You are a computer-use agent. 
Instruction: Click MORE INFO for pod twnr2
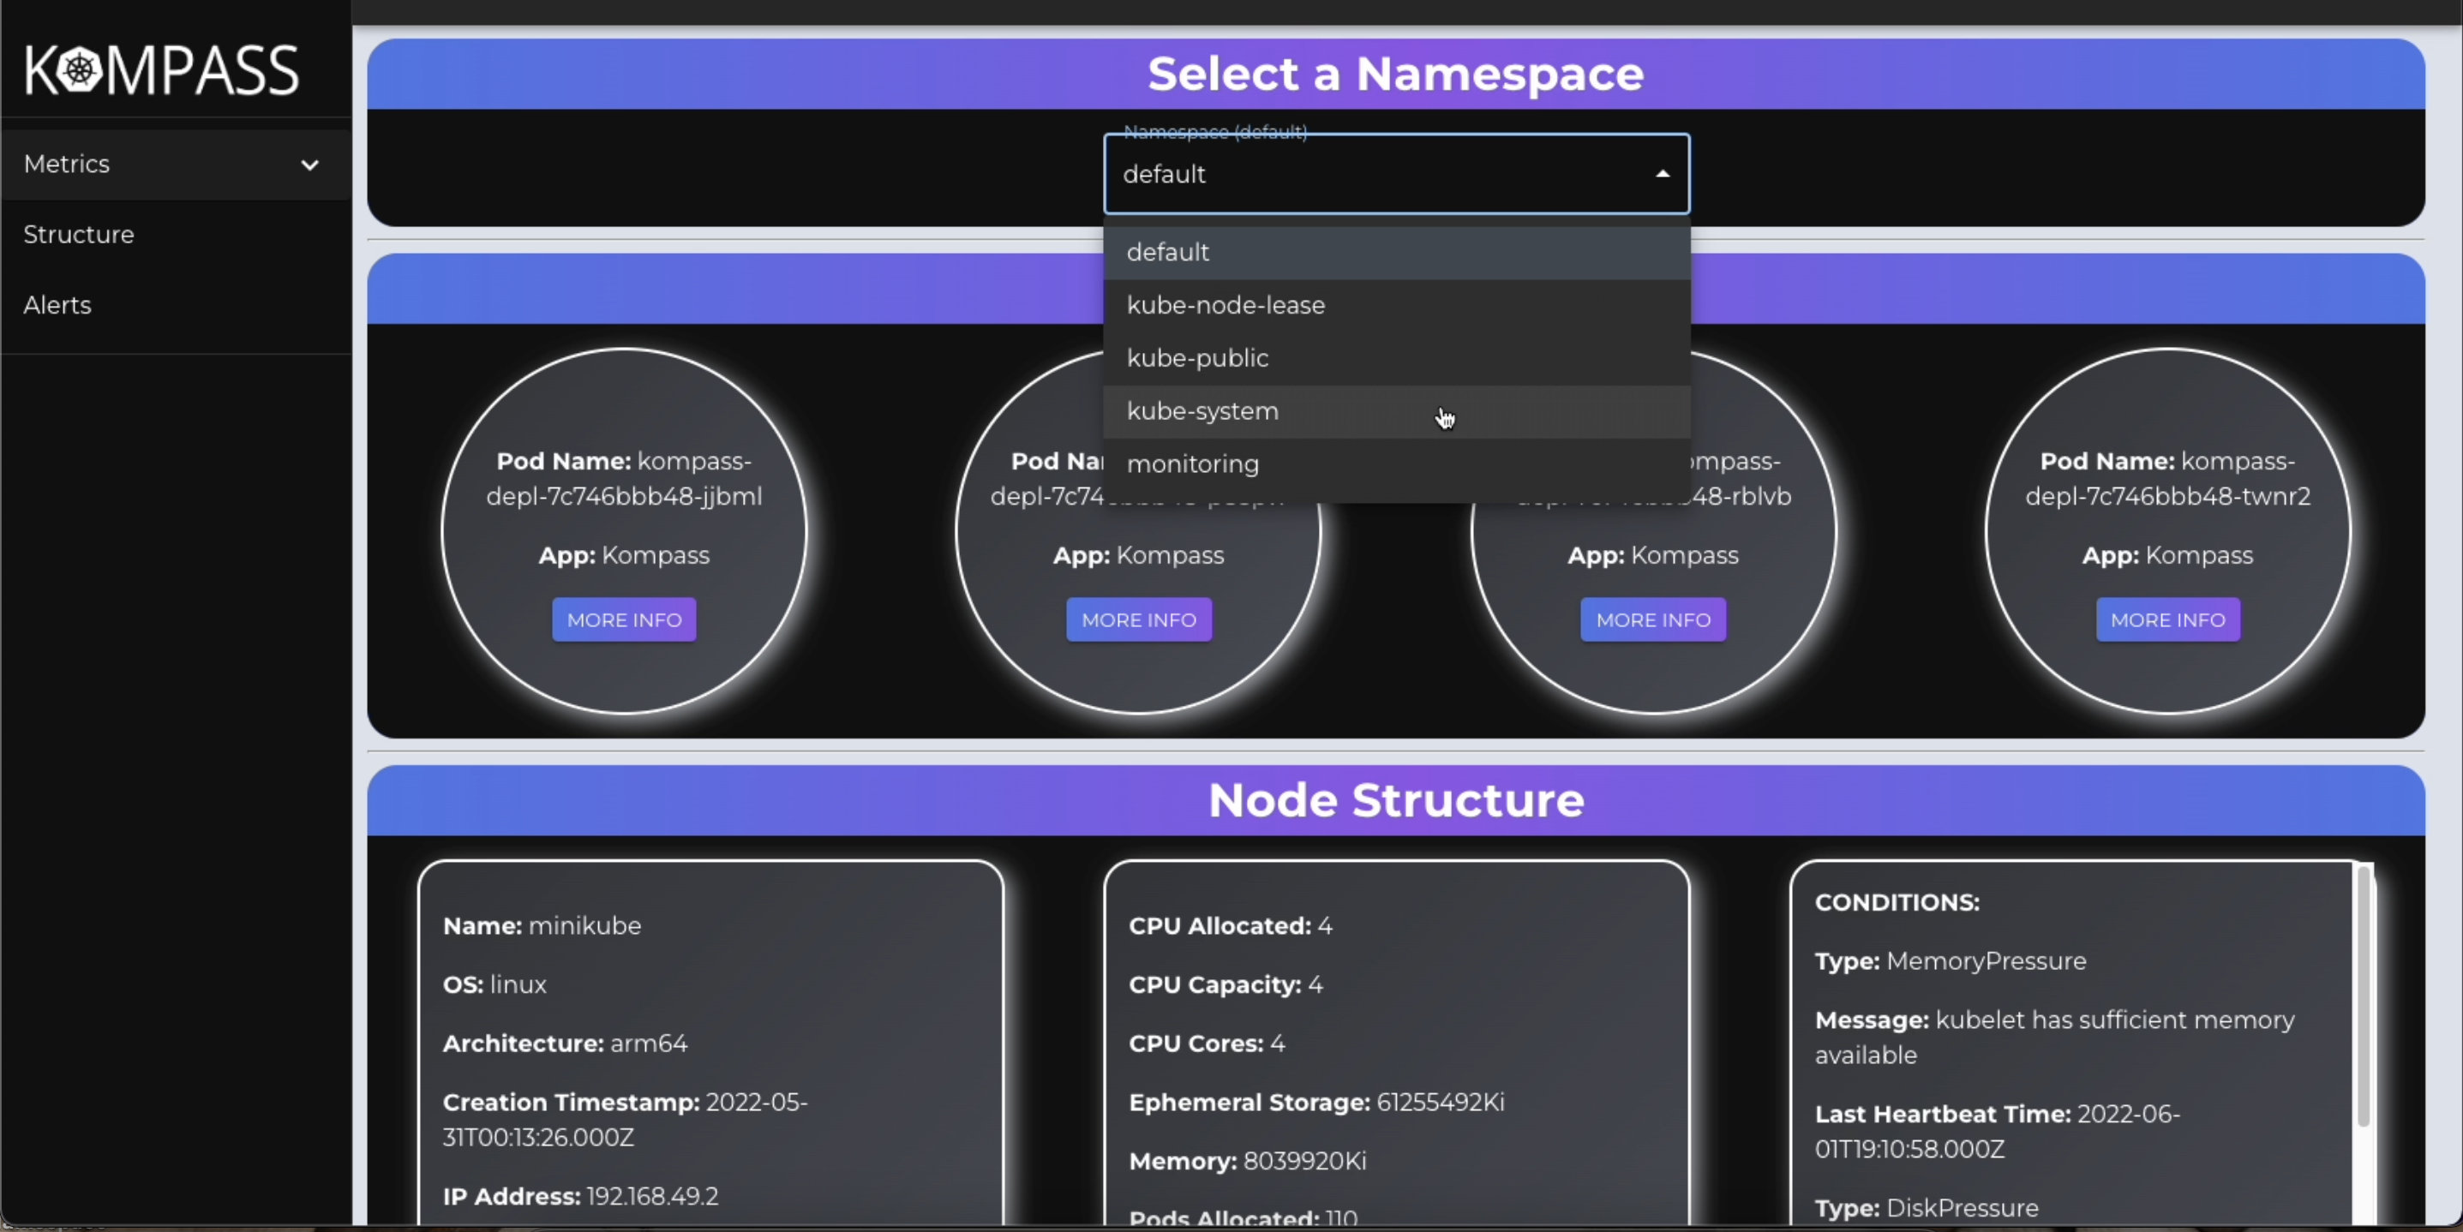click(2166, 619)
